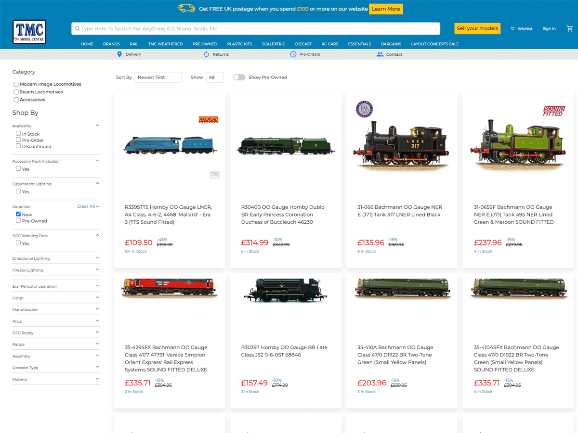
Task: Click the TMC Model Centre logo
Action: [x=29, y=32]
